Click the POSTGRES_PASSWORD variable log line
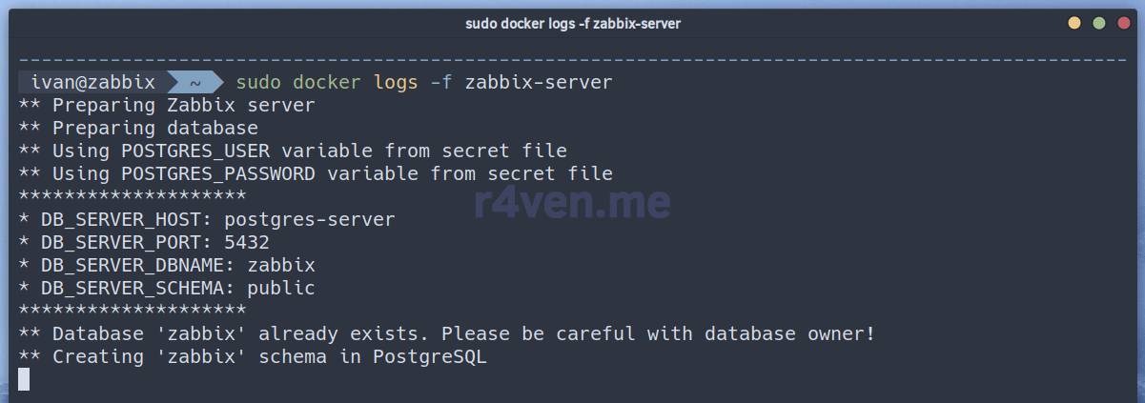This screenshot has width=1145, height=403. [x=316, y=174]
